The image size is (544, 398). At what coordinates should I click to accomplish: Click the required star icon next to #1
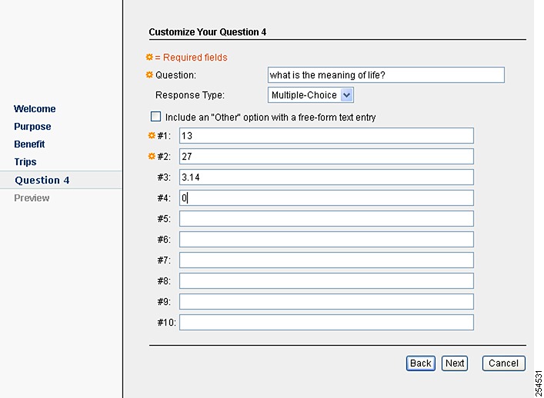(152, 135)
